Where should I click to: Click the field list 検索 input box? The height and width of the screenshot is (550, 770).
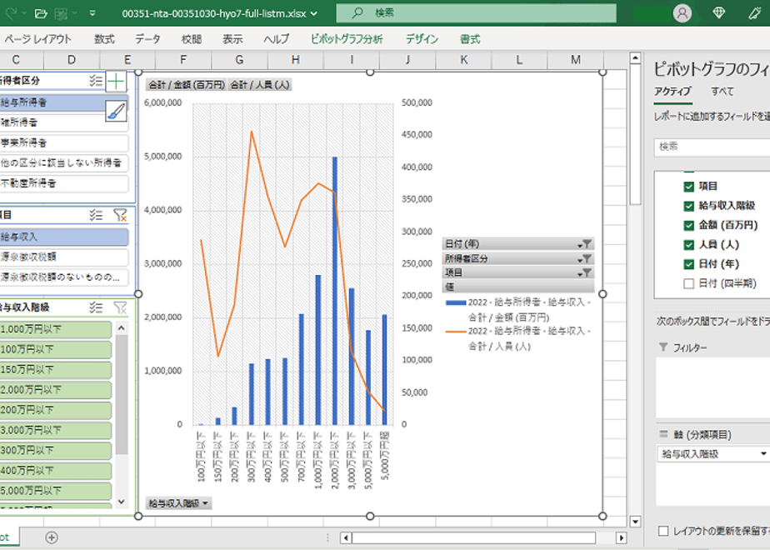712,147
